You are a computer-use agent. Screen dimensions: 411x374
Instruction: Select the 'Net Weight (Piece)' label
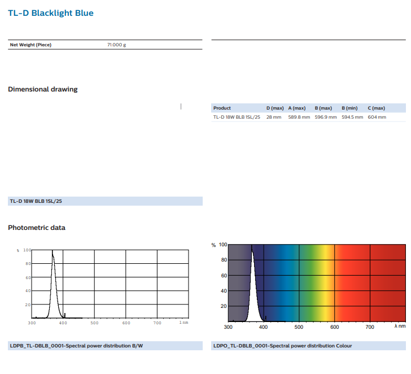[30, 45]
